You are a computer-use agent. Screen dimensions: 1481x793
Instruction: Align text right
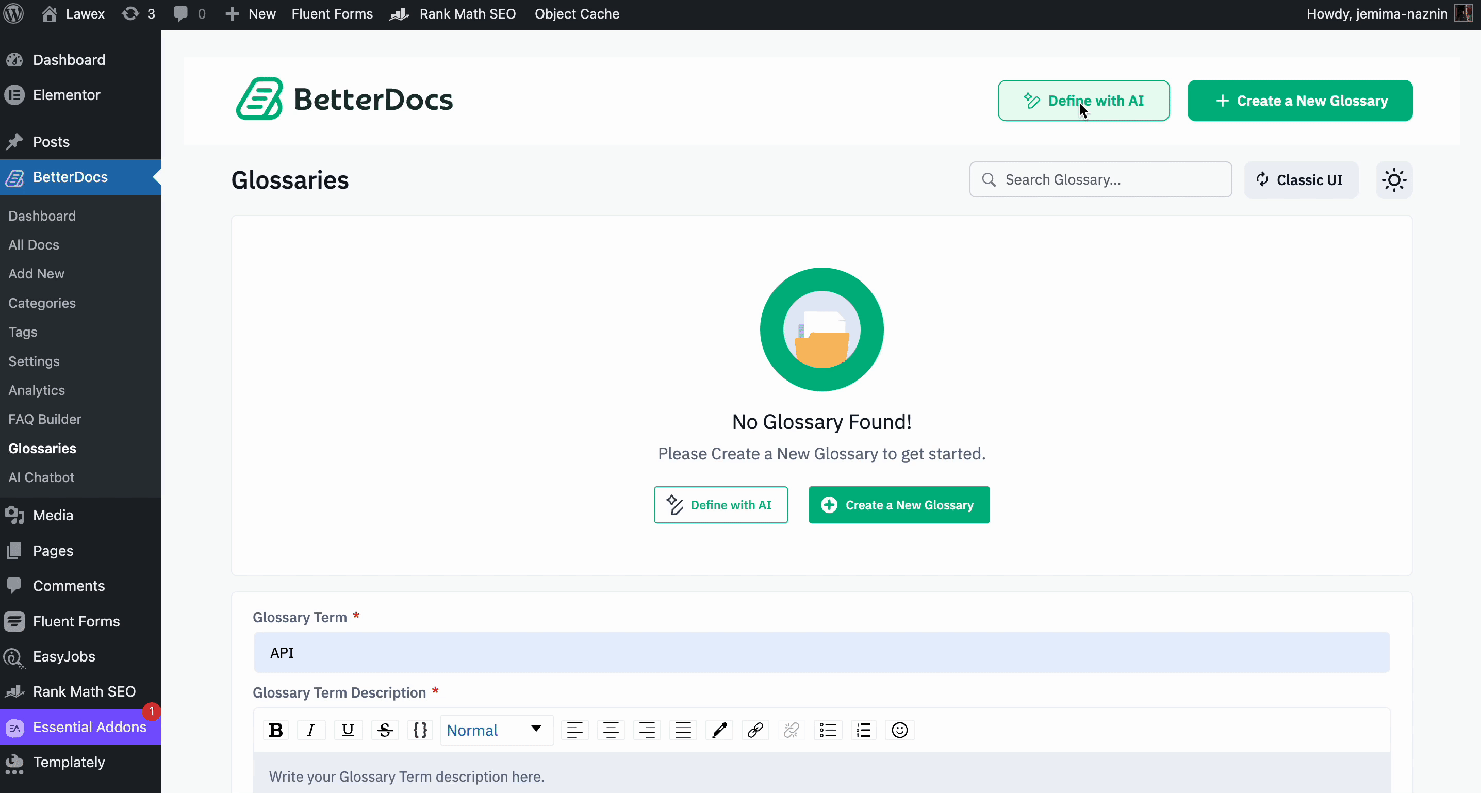647,730
